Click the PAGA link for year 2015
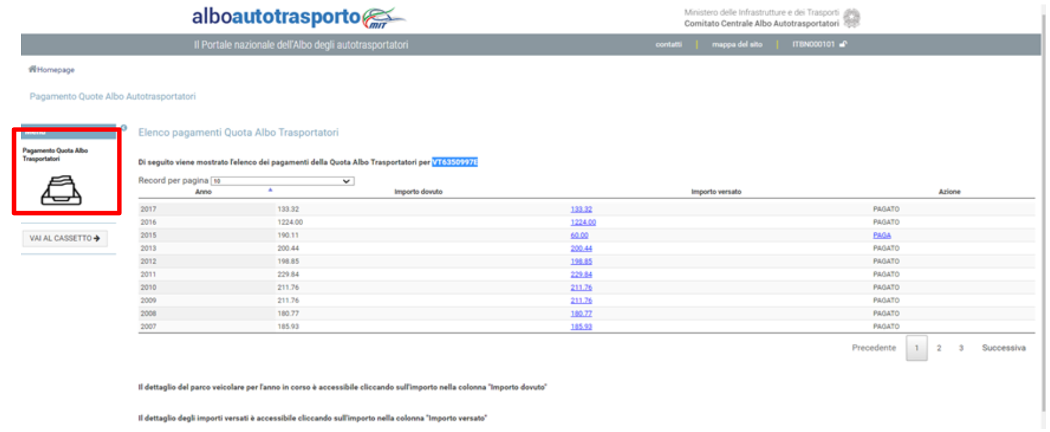Viewport: 1050px width, 432px height. tap(881, 235)
